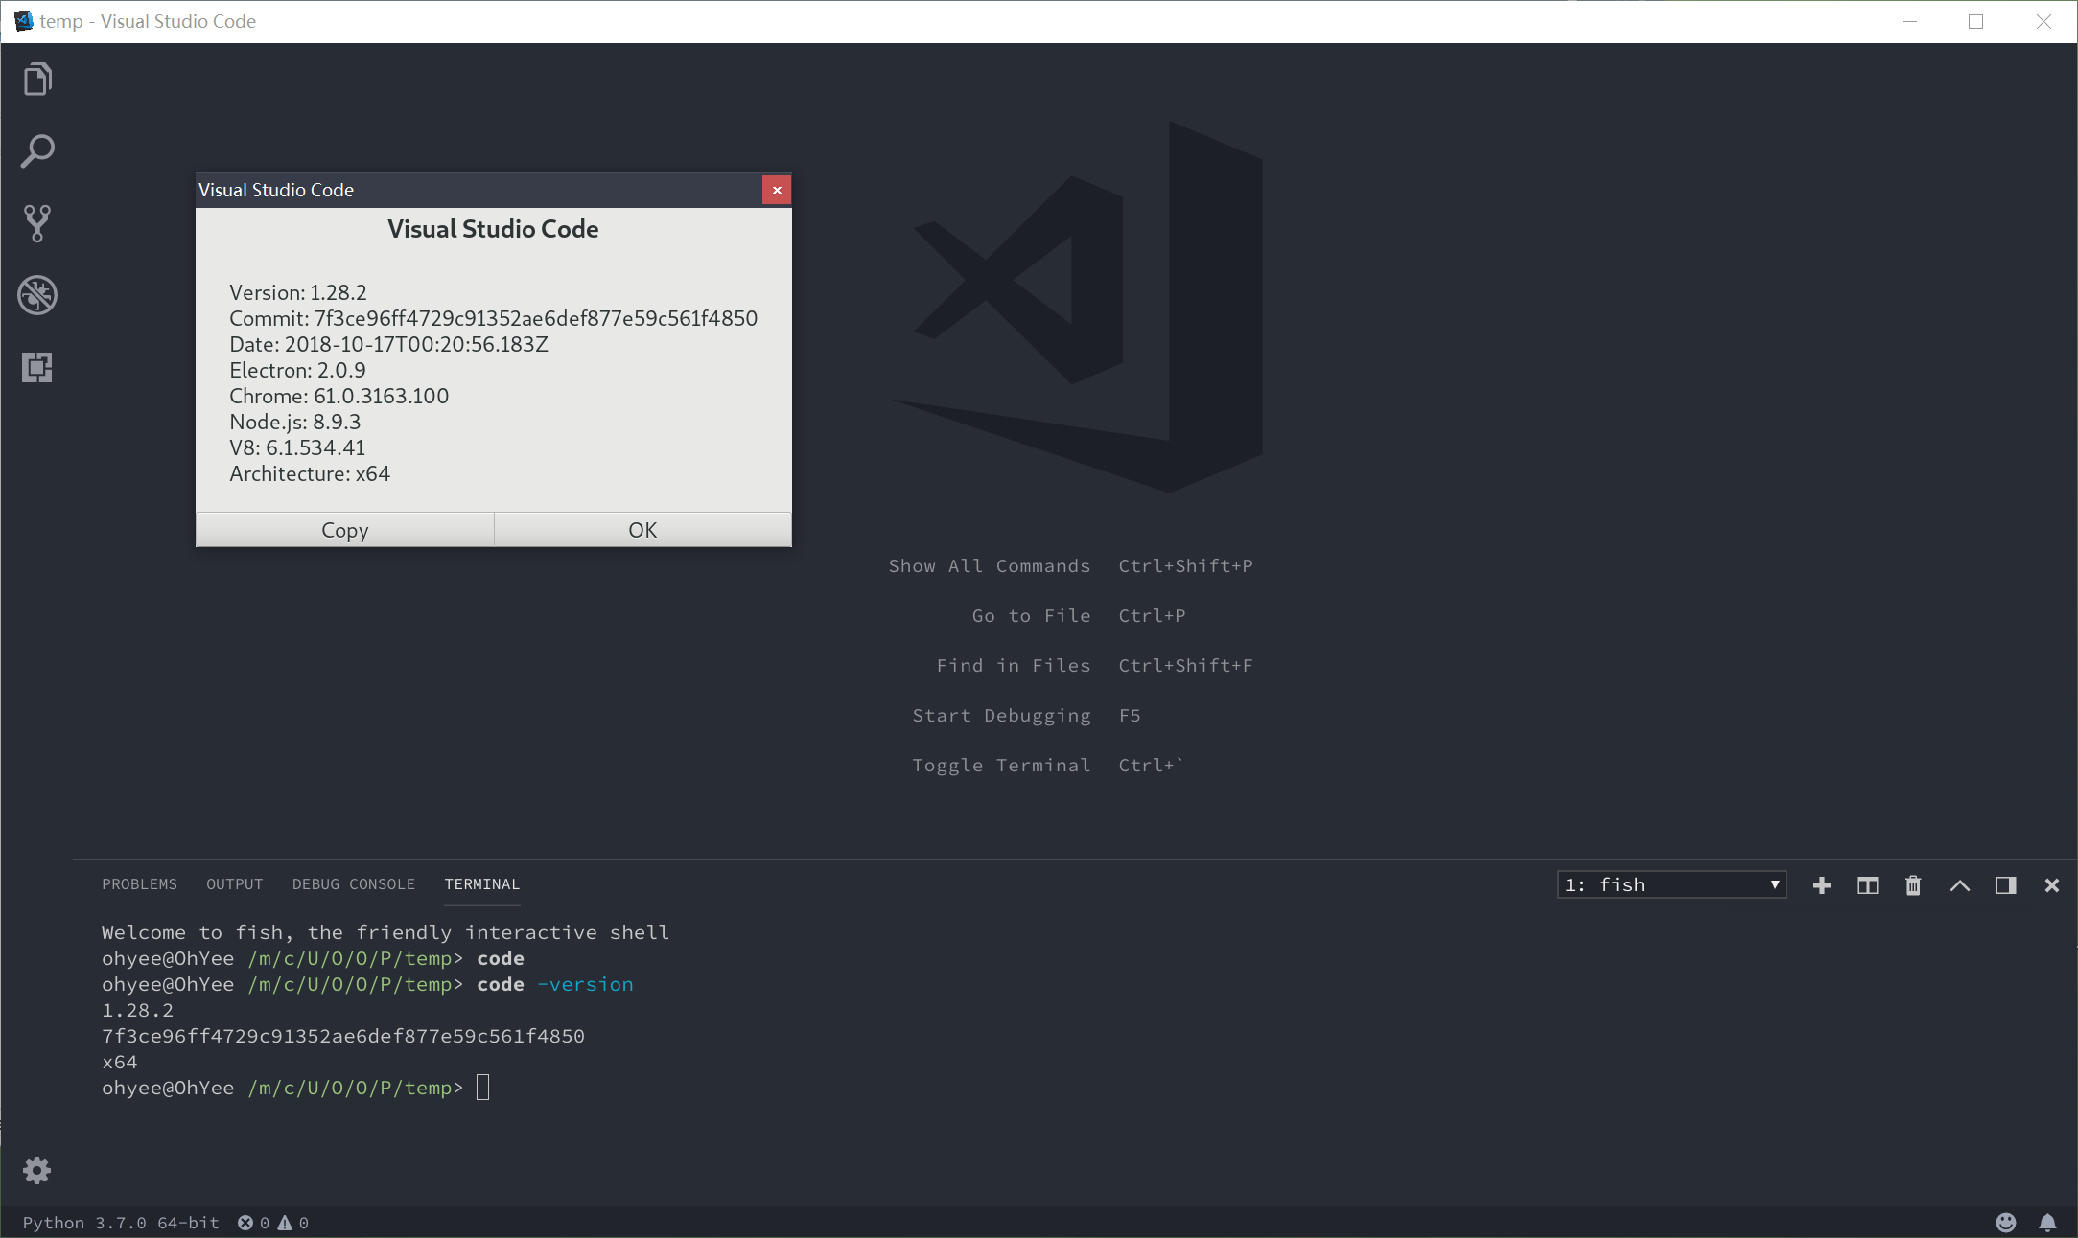The width and height of the screenshot is (2078, 1238).
Task: Click OK in the About dialog
Action: point(642,530)
